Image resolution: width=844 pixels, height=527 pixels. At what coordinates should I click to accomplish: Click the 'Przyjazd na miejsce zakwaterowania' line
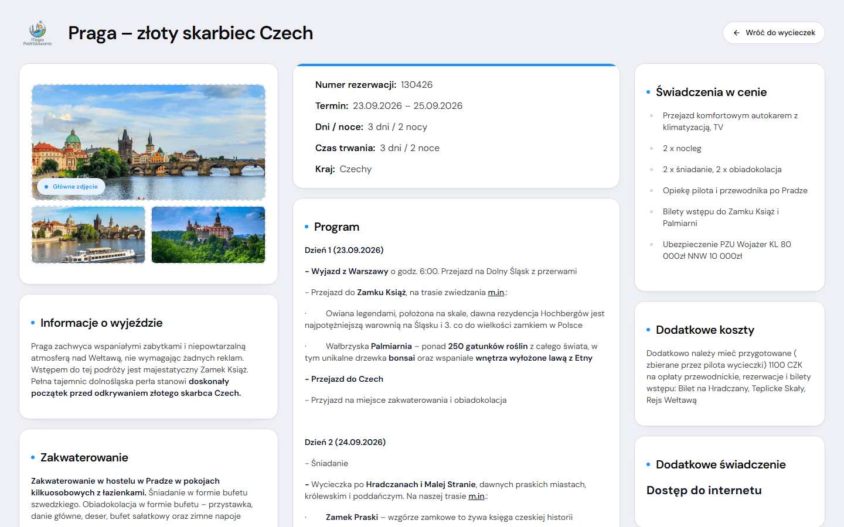406,400
